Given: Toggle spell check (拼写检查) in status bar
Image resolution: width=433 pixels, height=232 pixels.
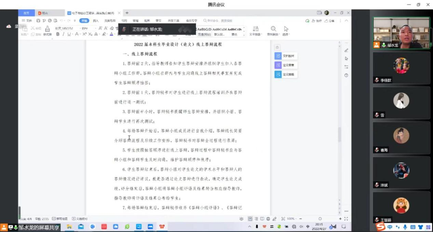Looking at the screenshot, I should 60,219.
